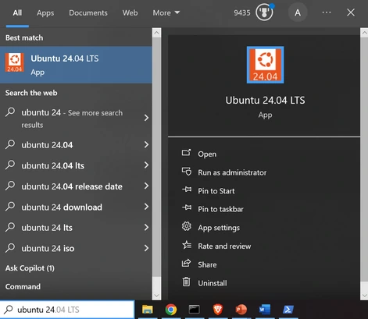Launch File Explorer from the taskbar
The image size is (368, 319).
click(148, 310)
